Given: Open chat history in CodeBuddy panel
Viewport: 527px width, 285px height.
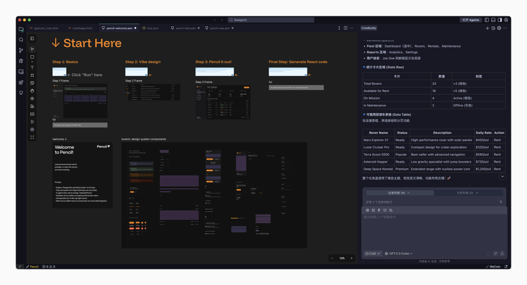Looking at the screenshot, I should pyautogui.click(x=493, y=28).
